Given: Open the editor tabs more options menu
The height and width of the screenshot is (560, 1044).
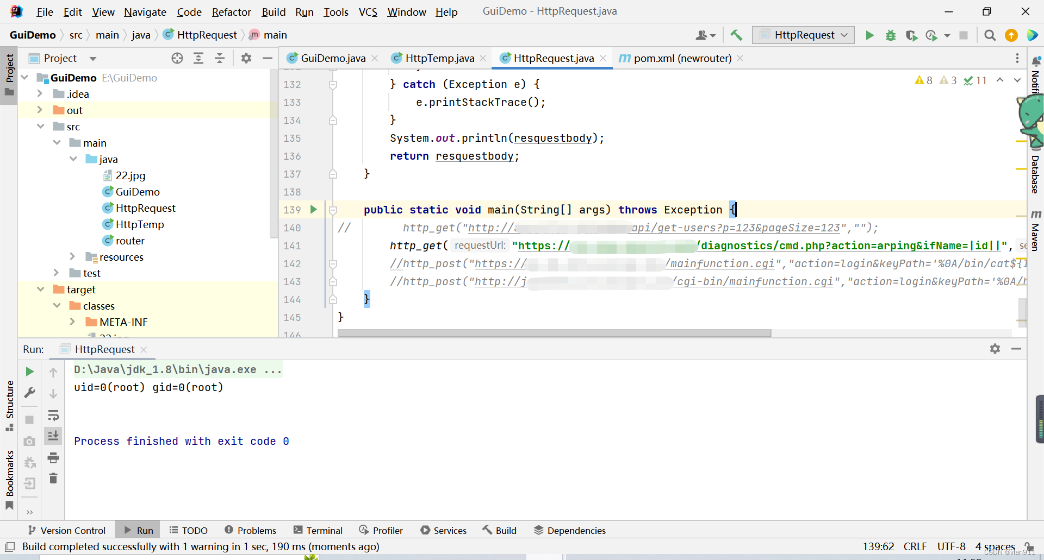Looking at the screenshot, I should (x=1017, y=58).
